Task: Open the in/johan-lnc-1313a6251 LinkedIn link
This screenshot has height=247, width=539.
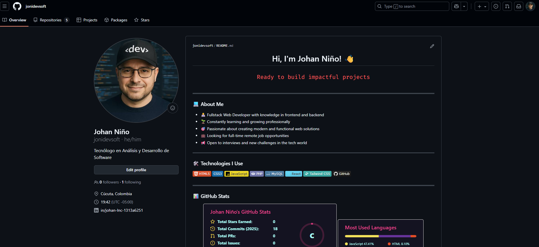Action: [122, 210]
